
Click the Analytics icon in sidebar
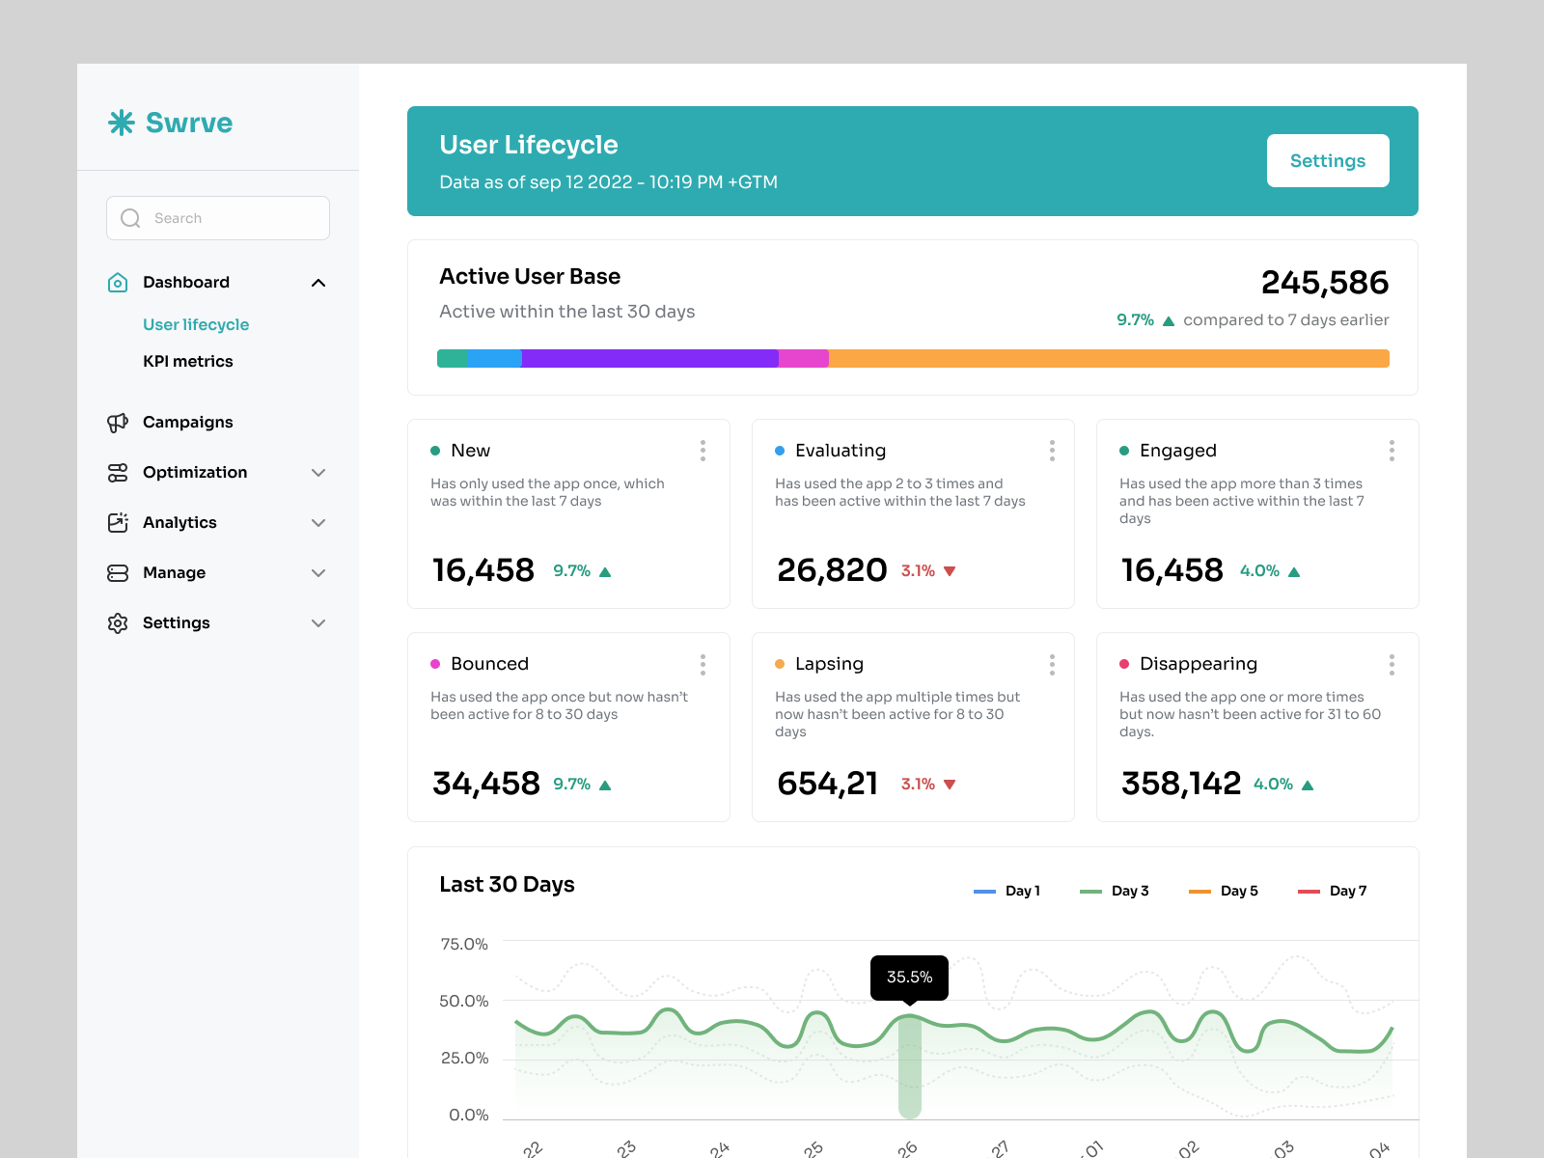117,522
